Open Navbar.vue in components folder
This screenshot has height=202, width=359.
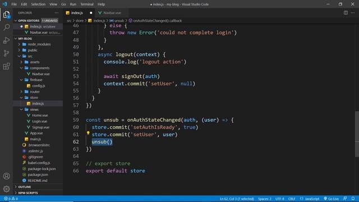pyautogui.click(x=38, y=74)
